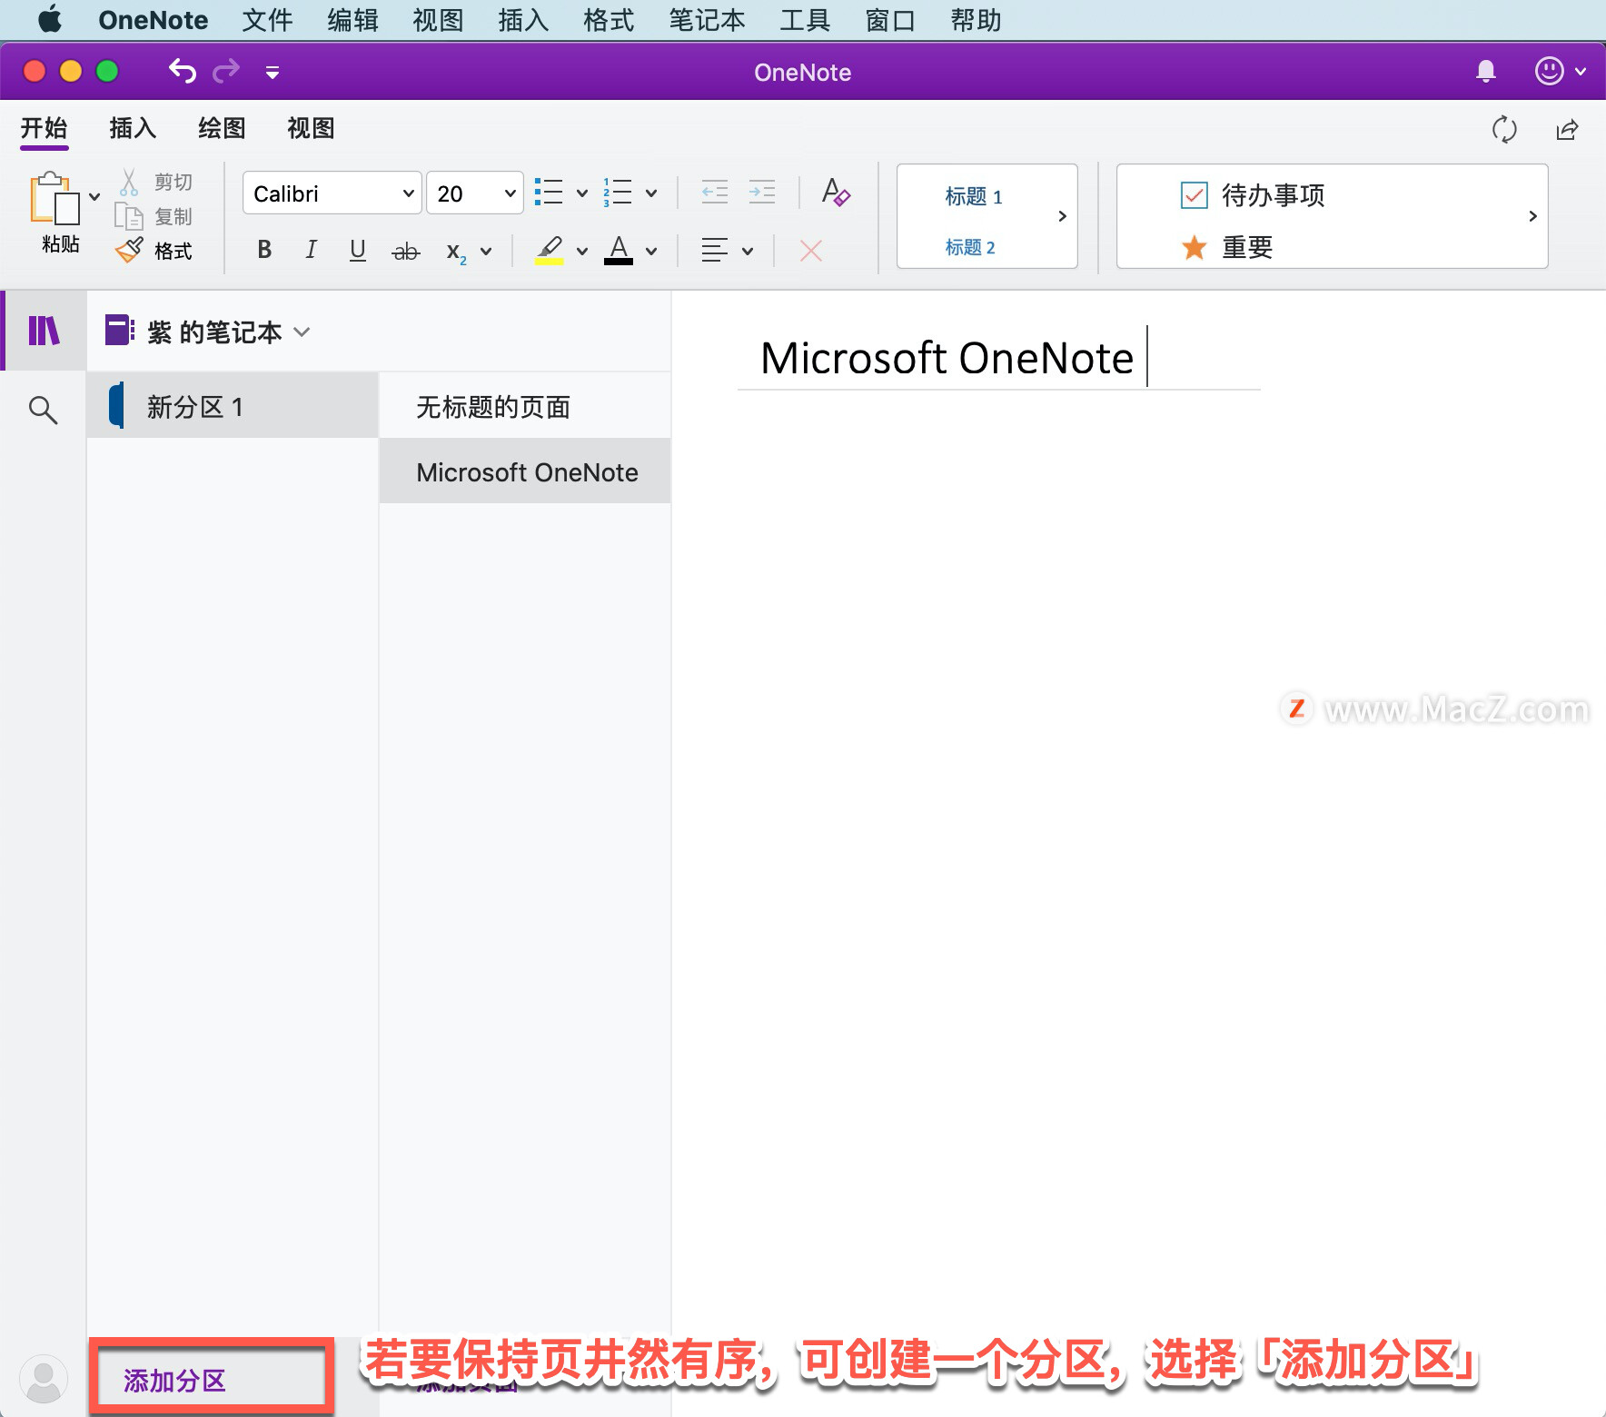Switch to the 绘图 ribbon tab
Screen dimensions: 1606x1417
(222, 128)
